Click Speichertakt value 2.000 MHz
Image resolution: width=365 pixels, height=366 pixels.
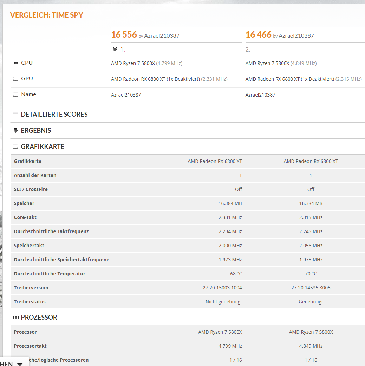[x=230, y=246]
